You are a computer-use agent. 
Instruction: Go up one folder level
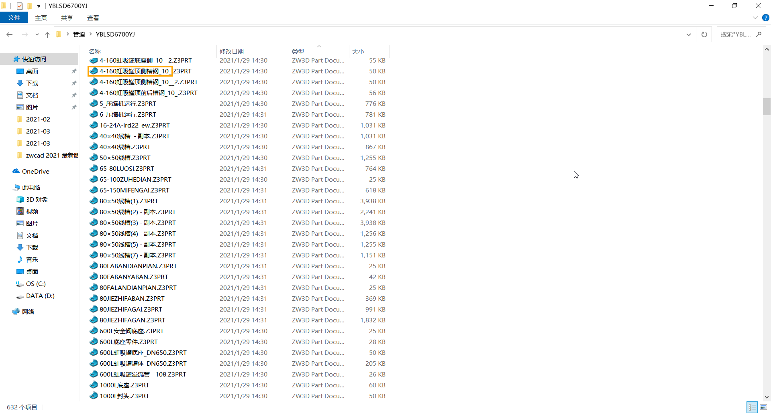click(47, 34)
